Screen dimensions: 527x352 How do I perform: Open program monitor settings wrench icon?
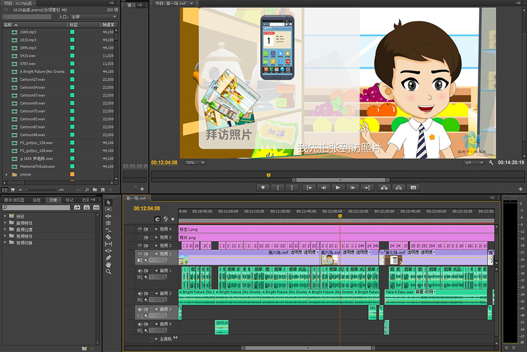(x=491, y=163)
